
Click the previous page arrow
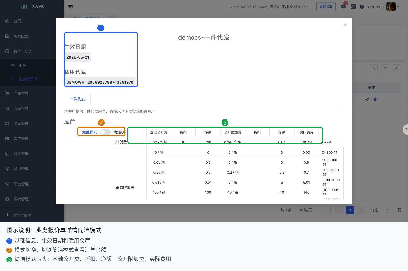339,210
